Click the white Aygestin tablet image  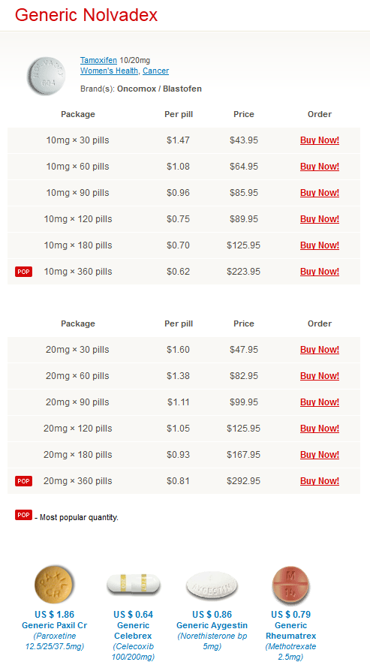[212, 585]
